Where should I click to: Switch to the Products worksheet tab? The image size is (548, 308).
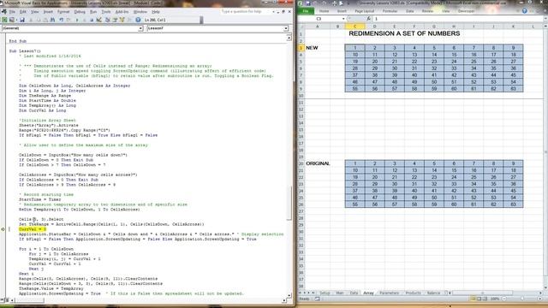pos(413,293)
